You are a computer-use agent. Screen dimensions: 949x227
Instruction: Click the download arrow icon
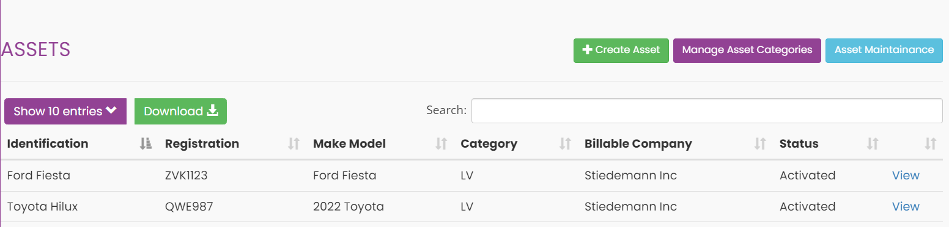pyautogui.click(x=212, y=110)
